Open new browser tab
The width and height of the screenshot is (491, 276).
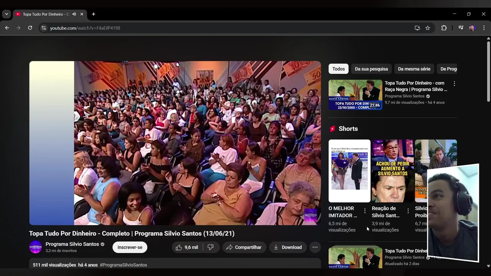(x=94, y=14)
